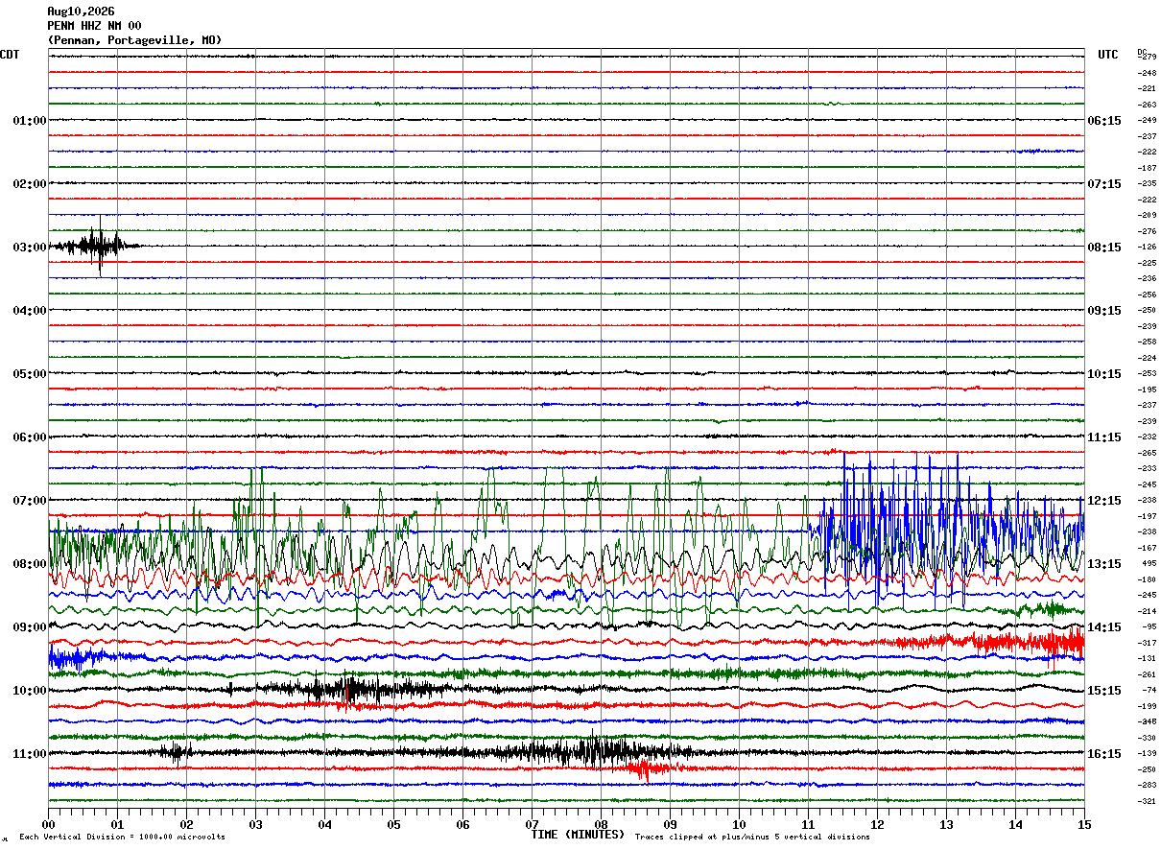Select the '08:00' CDT time label
1161x850 pixels.
pyautogui.click(x=29, y=564)
